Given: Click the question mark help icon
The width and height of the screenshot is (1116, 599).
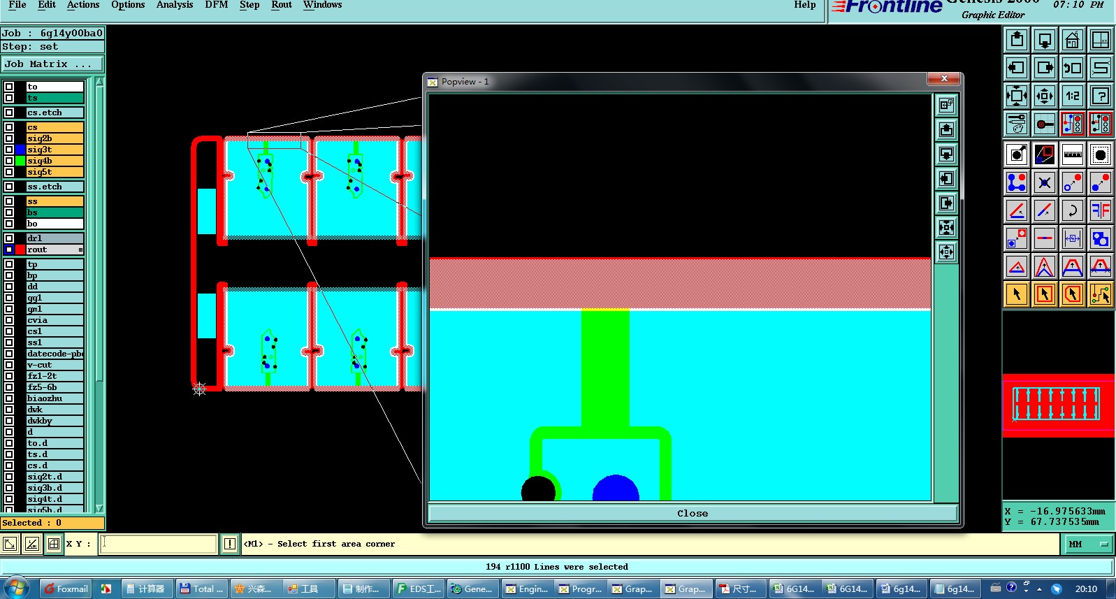Looking at the screenshot, I should pyautogui.click(x=1100, y=96).
